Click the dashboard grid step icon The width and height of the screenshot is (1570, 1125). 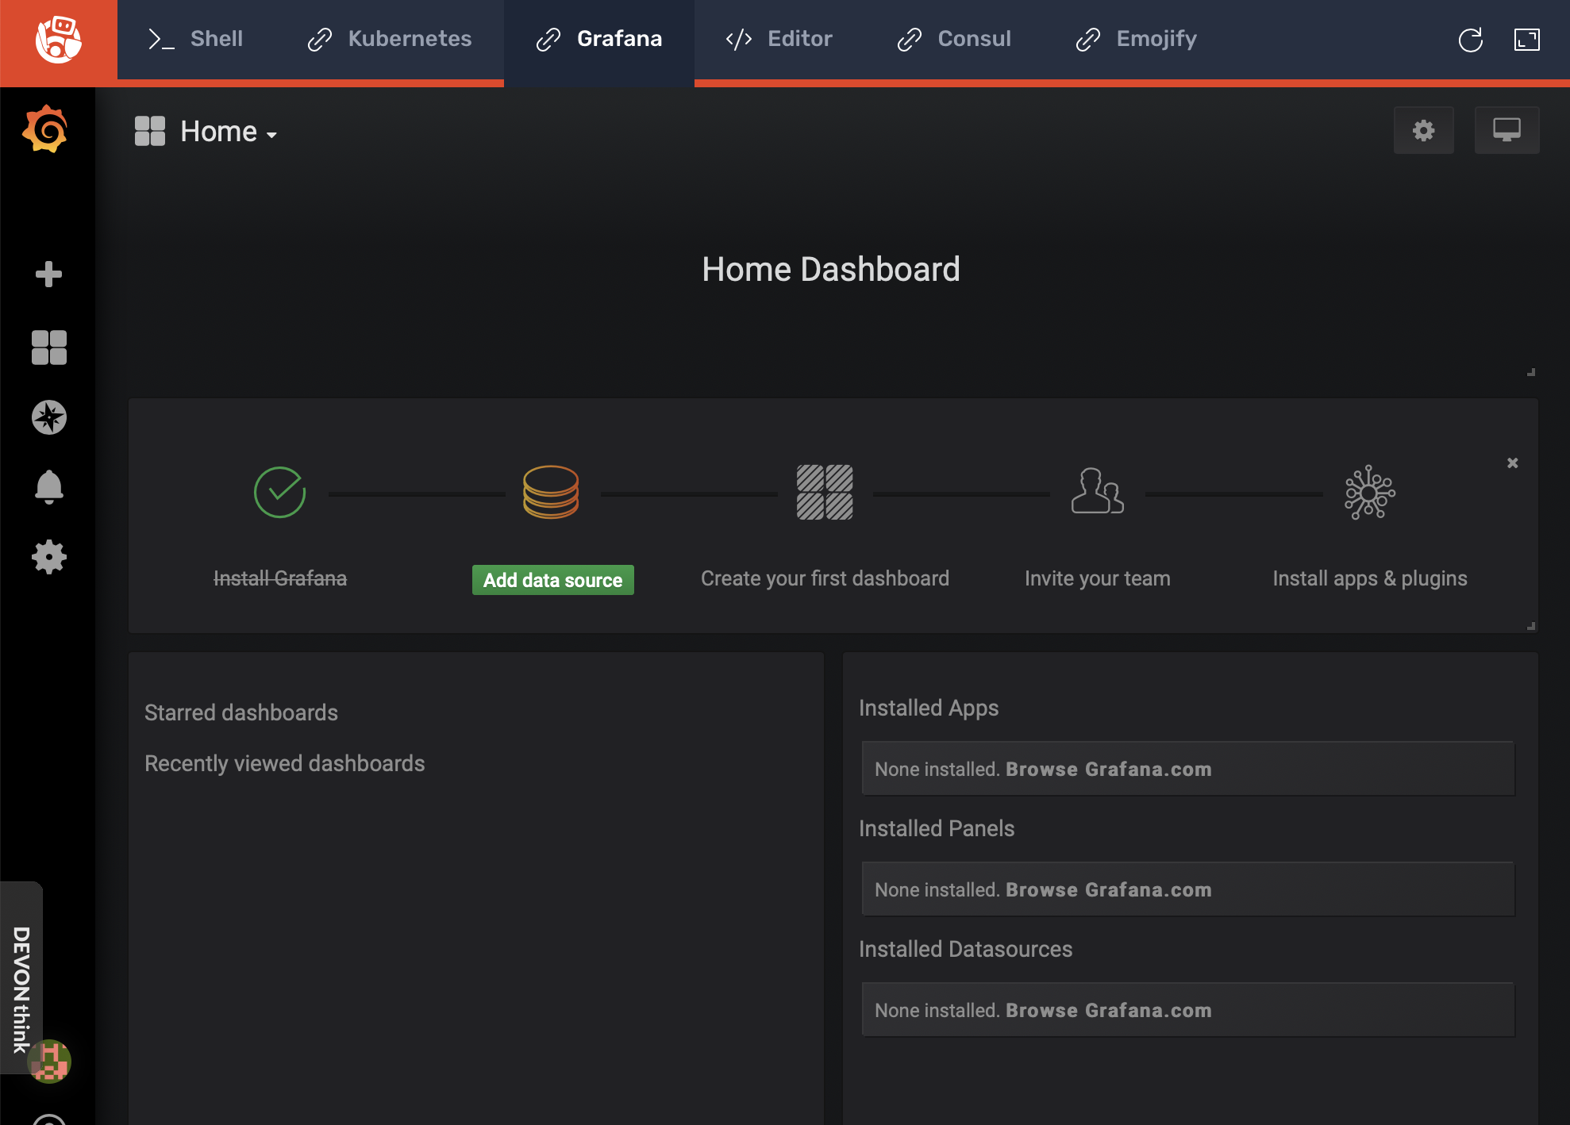[825, 493]
